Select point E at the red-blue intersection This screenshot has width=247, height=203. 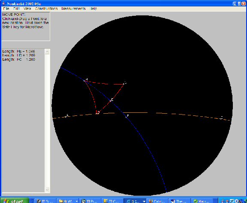pyautogui.click(x=111, y=101)
